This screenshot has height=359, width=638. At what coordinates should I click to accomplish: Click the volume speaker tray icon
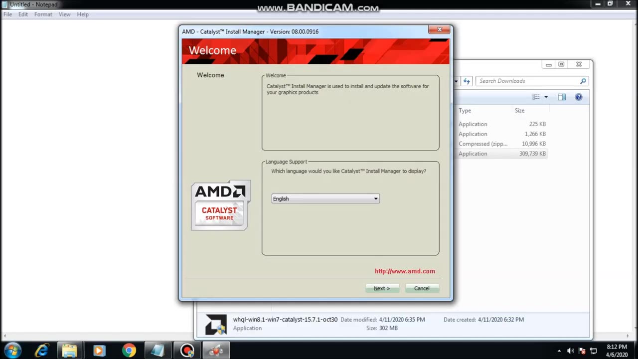571,351
